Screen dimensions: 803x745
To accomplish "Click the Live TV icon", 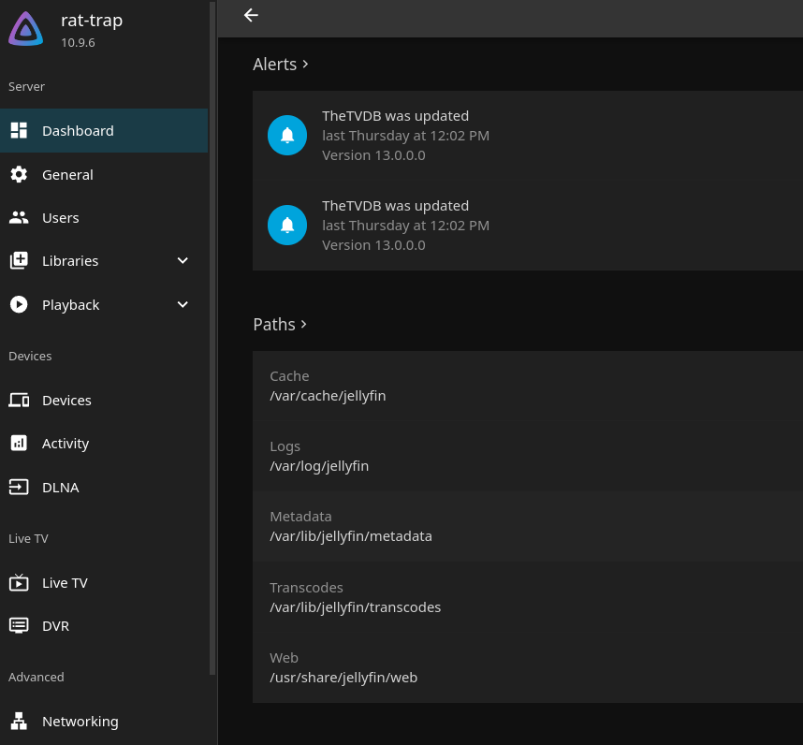I will pos(19,582).
